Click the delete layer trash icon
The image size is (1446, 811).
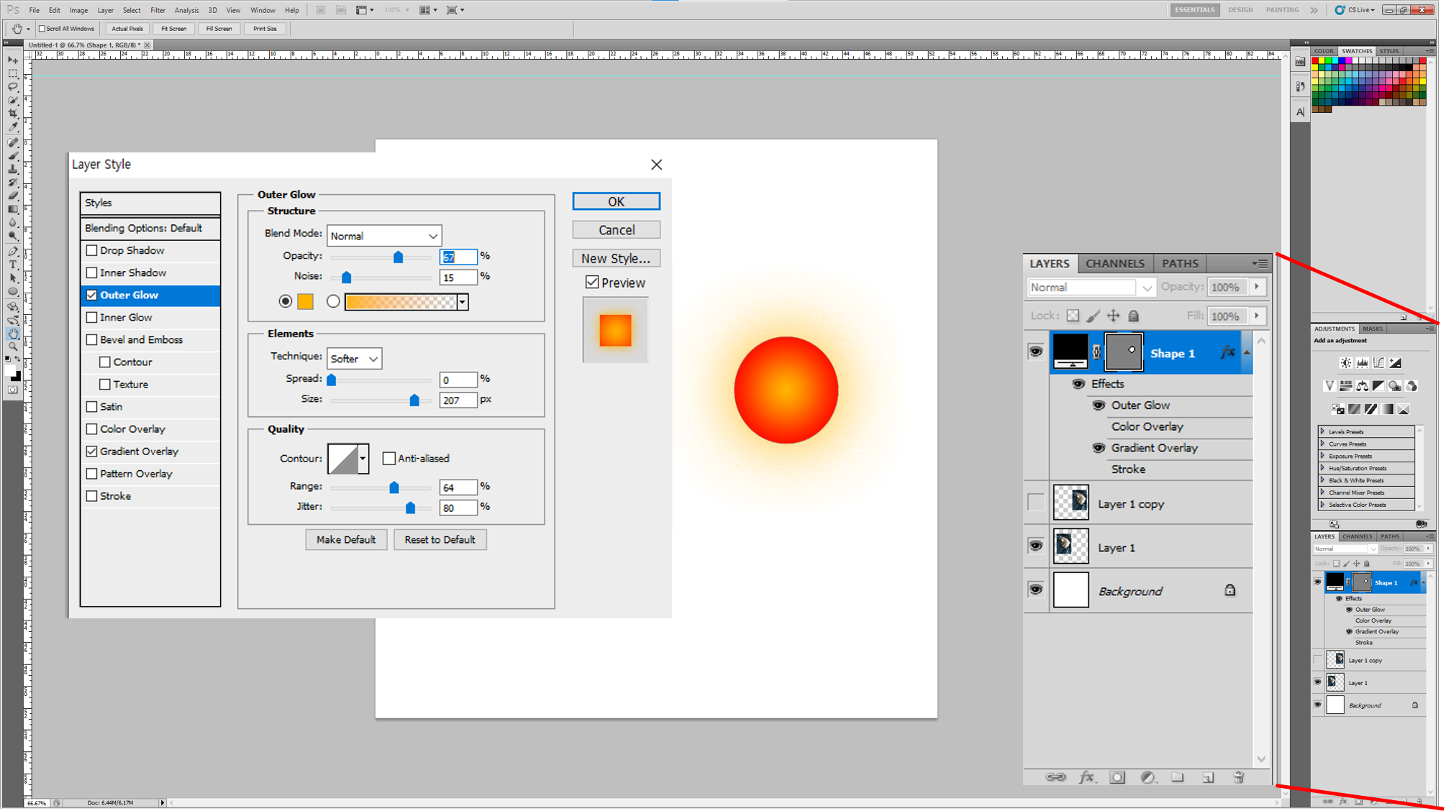point(1239,777)
